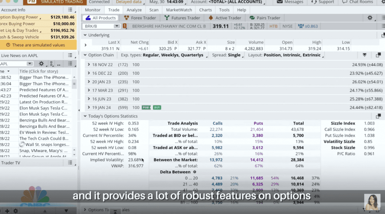Image resolution: width=385 pixels, height=214 pixels.
Task: Open Trader TV panel menu icon
Action: point(70,162)
